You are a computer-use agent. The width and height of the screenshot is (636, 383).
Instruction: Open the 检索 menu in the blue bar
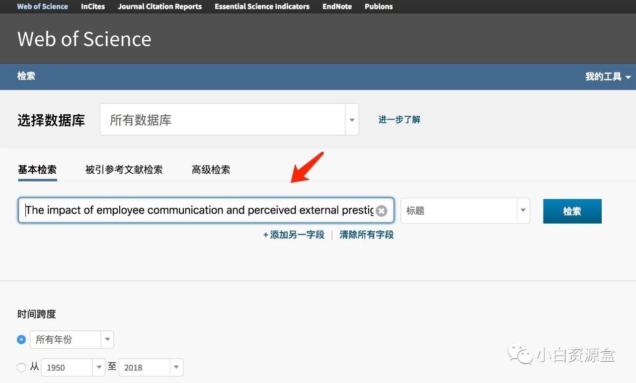26,76
